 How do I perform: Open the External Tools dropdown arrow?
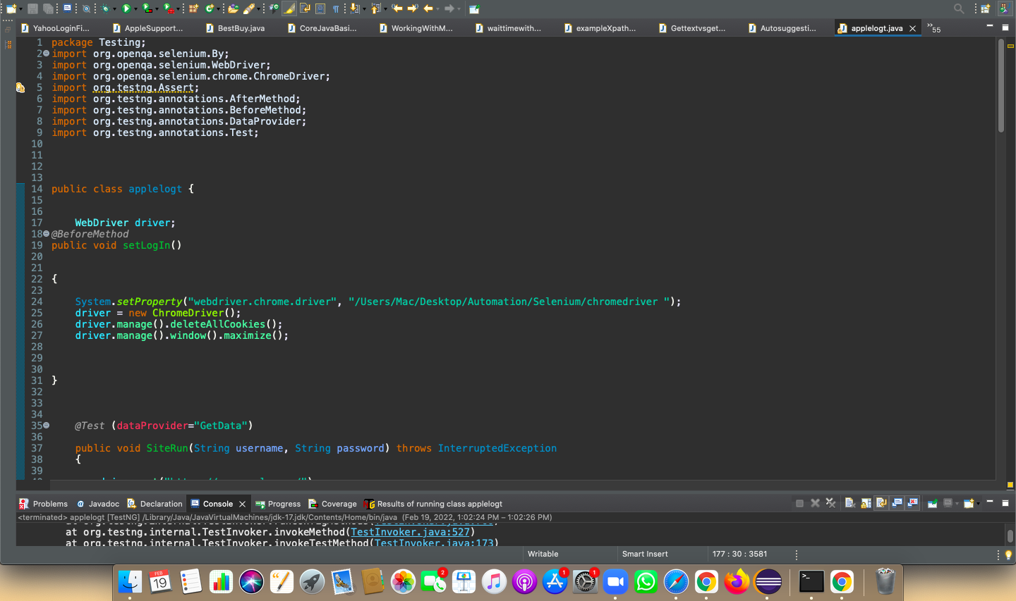click(178, 9)
